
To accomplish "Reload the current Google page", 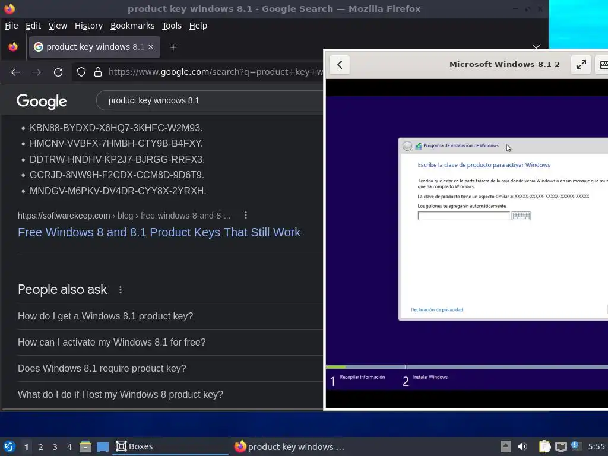I will (58, 72).
